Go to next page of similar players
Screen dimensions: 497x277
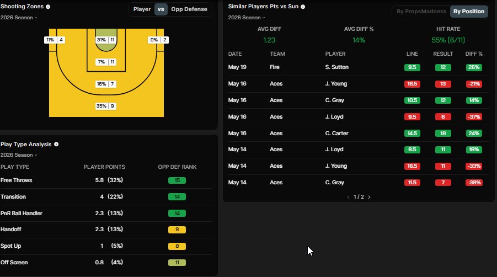(x=369, y=197)
